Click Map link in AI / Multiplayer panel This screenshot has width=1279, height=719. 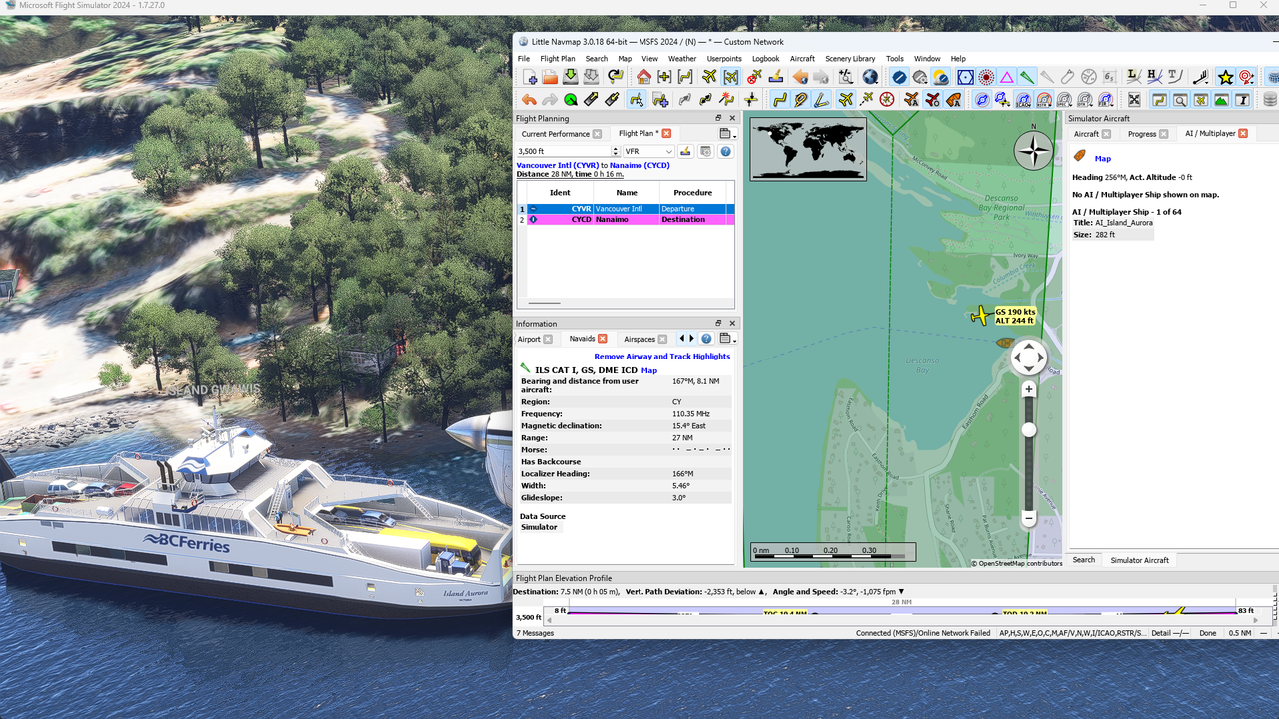(1103, 158)
